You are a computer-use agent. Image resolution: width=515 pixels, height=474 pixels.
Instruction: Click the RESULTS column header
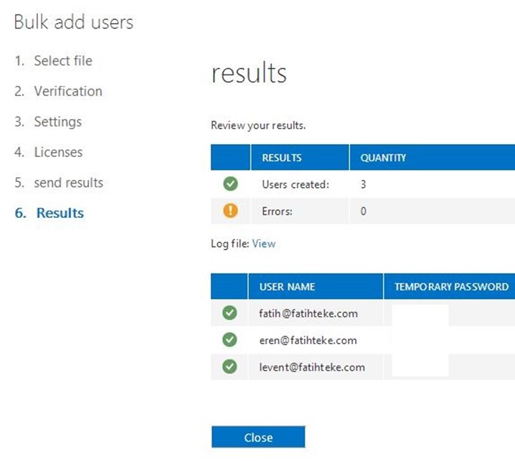tap(300, 157)
